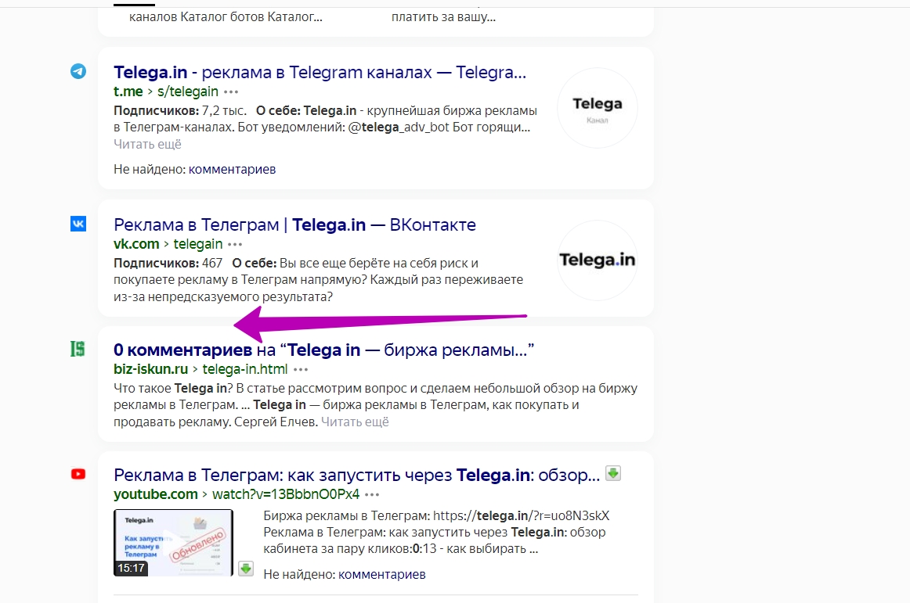
Task: Click partial text 'каналов Каталог ботов Каталог...'
Action: [226, 17]
